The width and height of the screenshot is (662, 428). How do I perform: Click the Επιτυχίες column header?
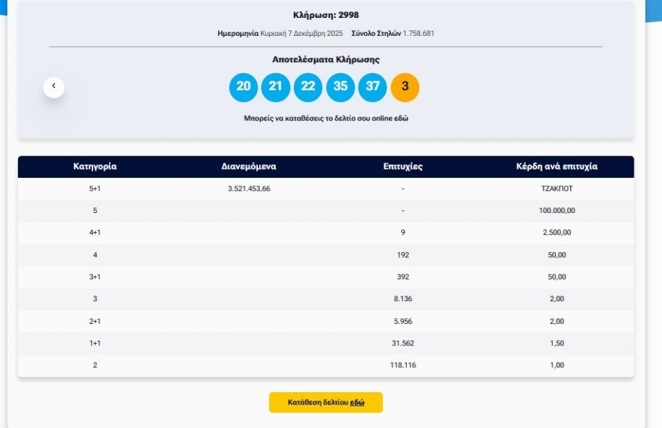click(x=403, y=167)
